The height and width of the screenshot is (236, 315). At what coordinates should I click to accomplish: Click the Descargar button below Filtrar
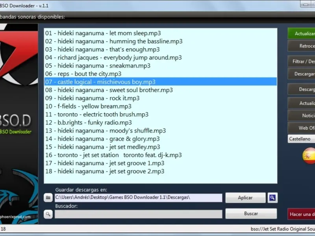coord(301,74)
